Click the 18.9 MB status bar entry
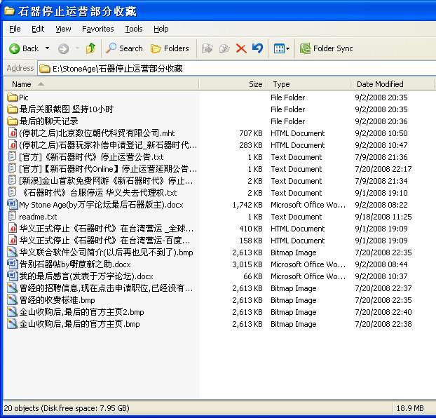This screenshot has width=436, height=418. coord(410,408)
